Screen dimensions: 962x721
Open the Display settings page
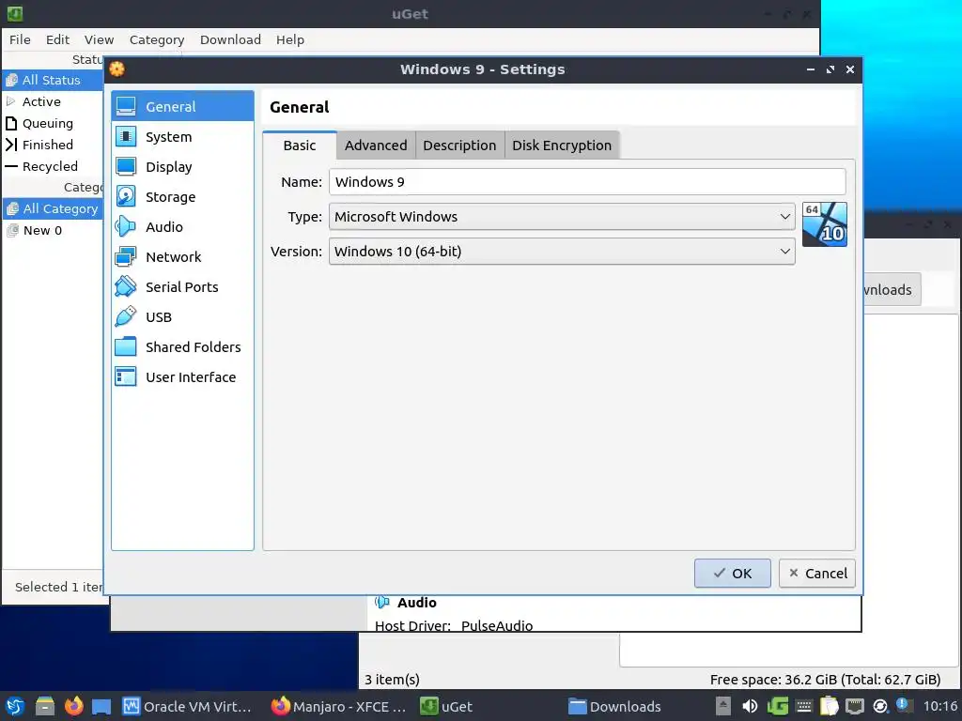point(182,167)
